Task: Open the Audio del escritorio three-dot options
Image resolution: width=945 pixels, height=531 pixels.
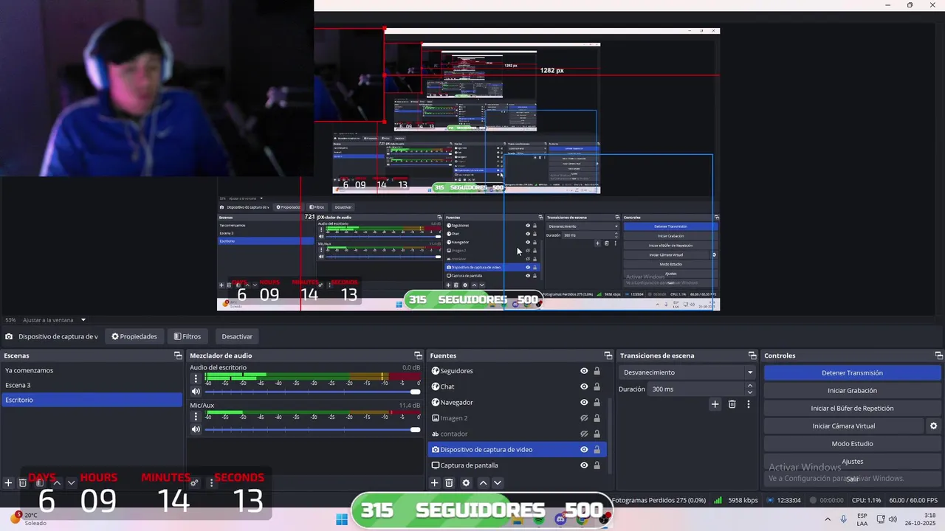Action: point(196,378)
